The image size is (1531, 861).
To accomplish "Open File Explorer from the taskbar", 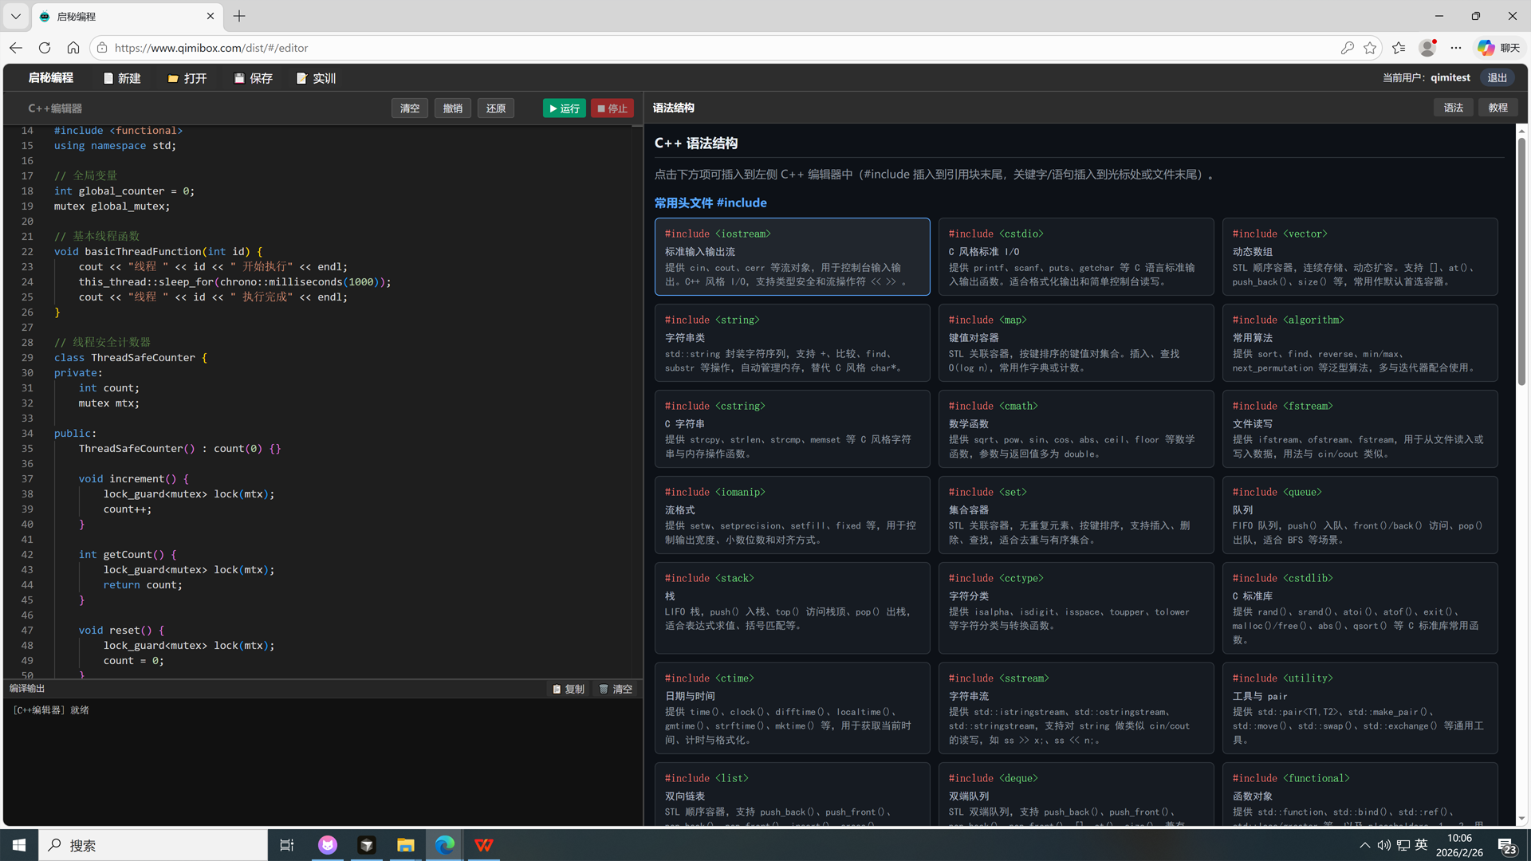I will (405, 845).
